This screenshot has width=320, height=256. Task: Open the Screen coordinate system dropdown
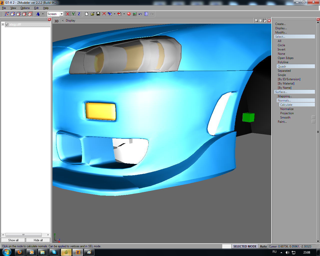pyautogui.click(x=61, y=14)
